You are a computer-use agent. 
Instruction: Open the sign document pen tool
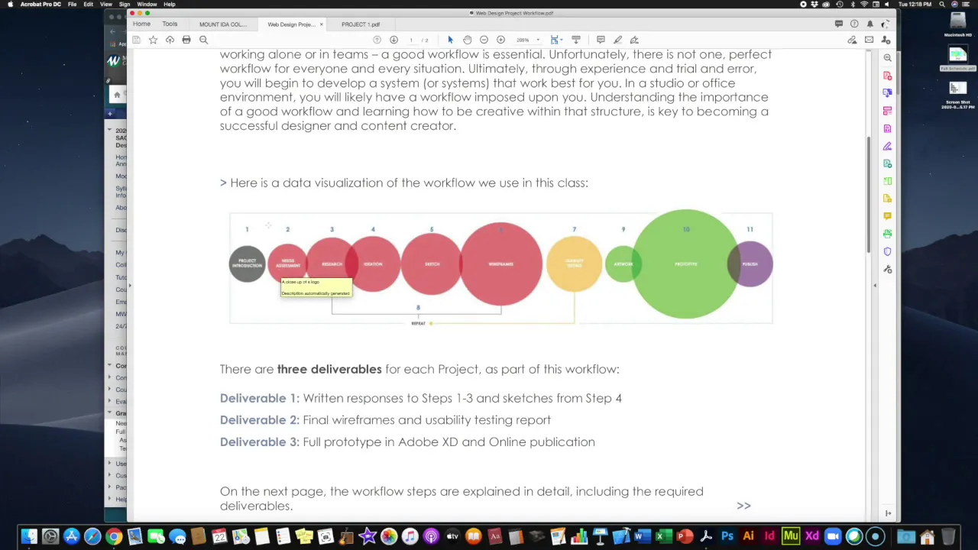(x=634, y=40)
